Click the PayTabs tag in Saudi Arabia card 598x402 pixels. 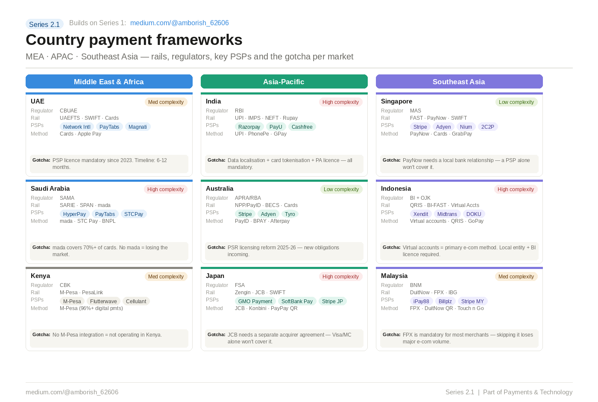(x=105, y=214)
